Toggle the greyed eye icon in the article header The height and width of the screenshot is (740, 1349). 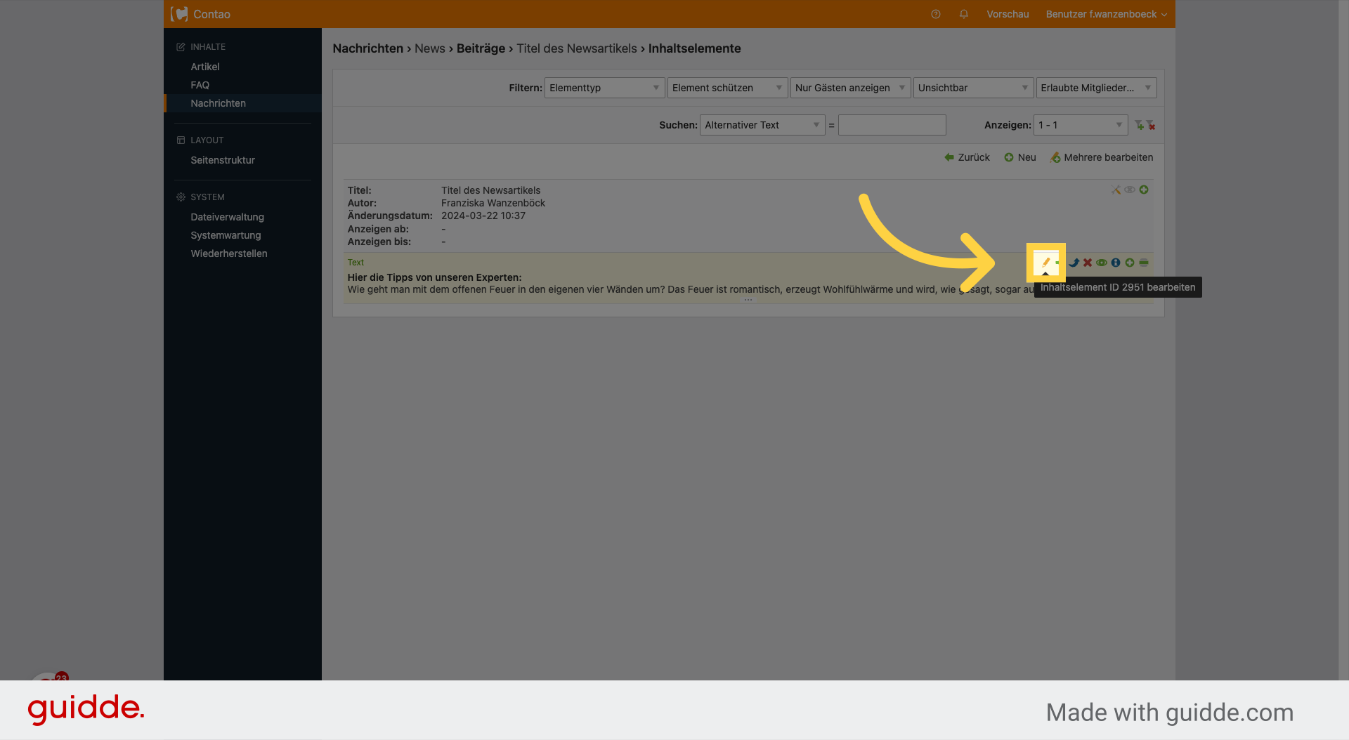point(1130,190)
